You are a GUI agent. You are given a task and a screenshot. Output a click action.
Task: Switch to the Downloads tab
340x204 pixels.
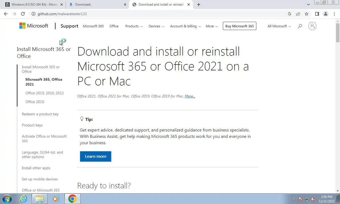97,5
